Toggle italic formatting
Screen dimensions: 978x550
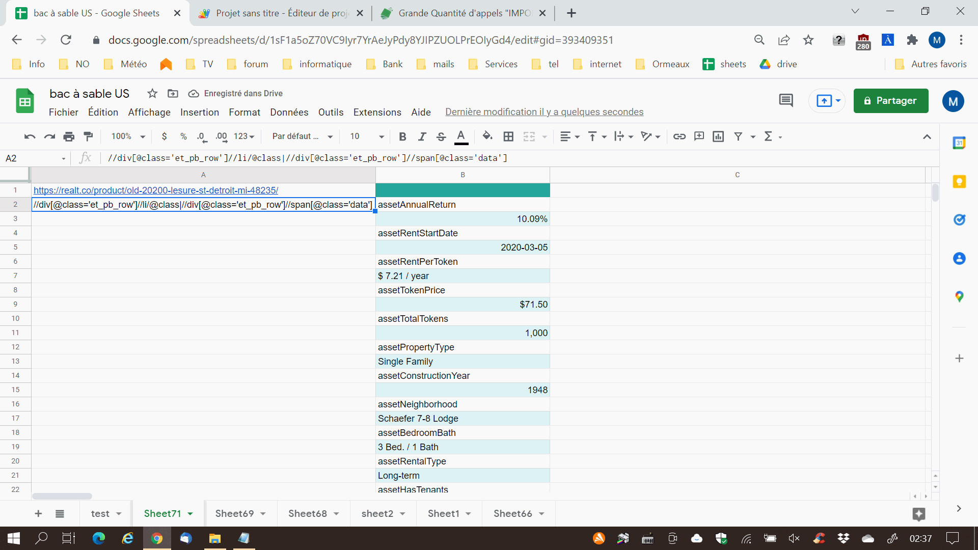(422, 136)
